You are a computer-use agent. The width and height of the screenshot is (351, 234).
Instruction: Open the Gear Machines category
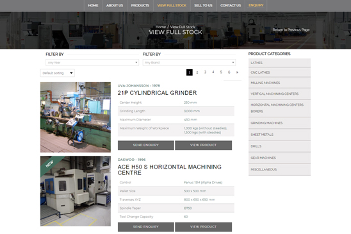point(279,158)
